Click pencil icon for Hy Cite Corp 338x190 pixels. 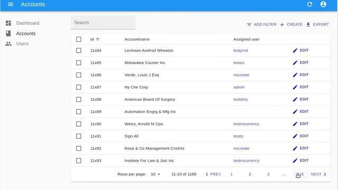(x=295, y=87)
